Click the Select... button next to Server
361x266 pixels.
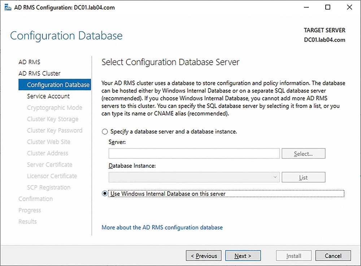(x=304, y=154)
